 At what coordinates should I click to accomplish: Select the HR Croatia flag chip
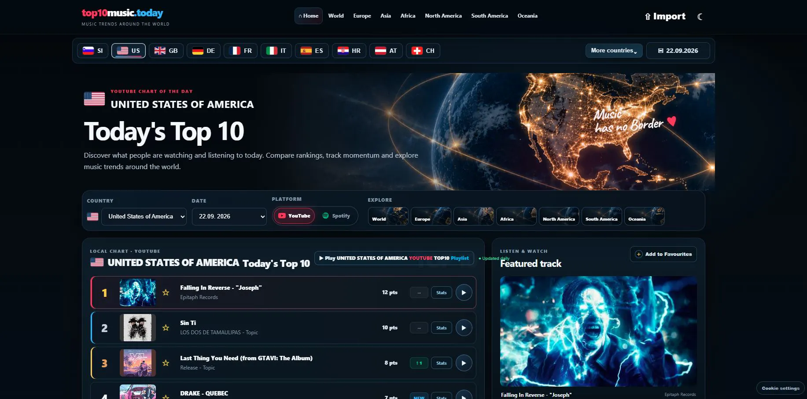(x=349, y=51)
